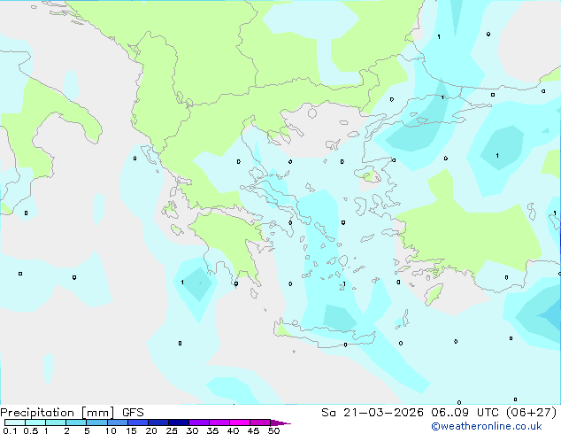Image resolution: width=561 pixels, height=434 pixels.
Task: Pick legend swatch between 40 and 45
Action: (240, 422)
